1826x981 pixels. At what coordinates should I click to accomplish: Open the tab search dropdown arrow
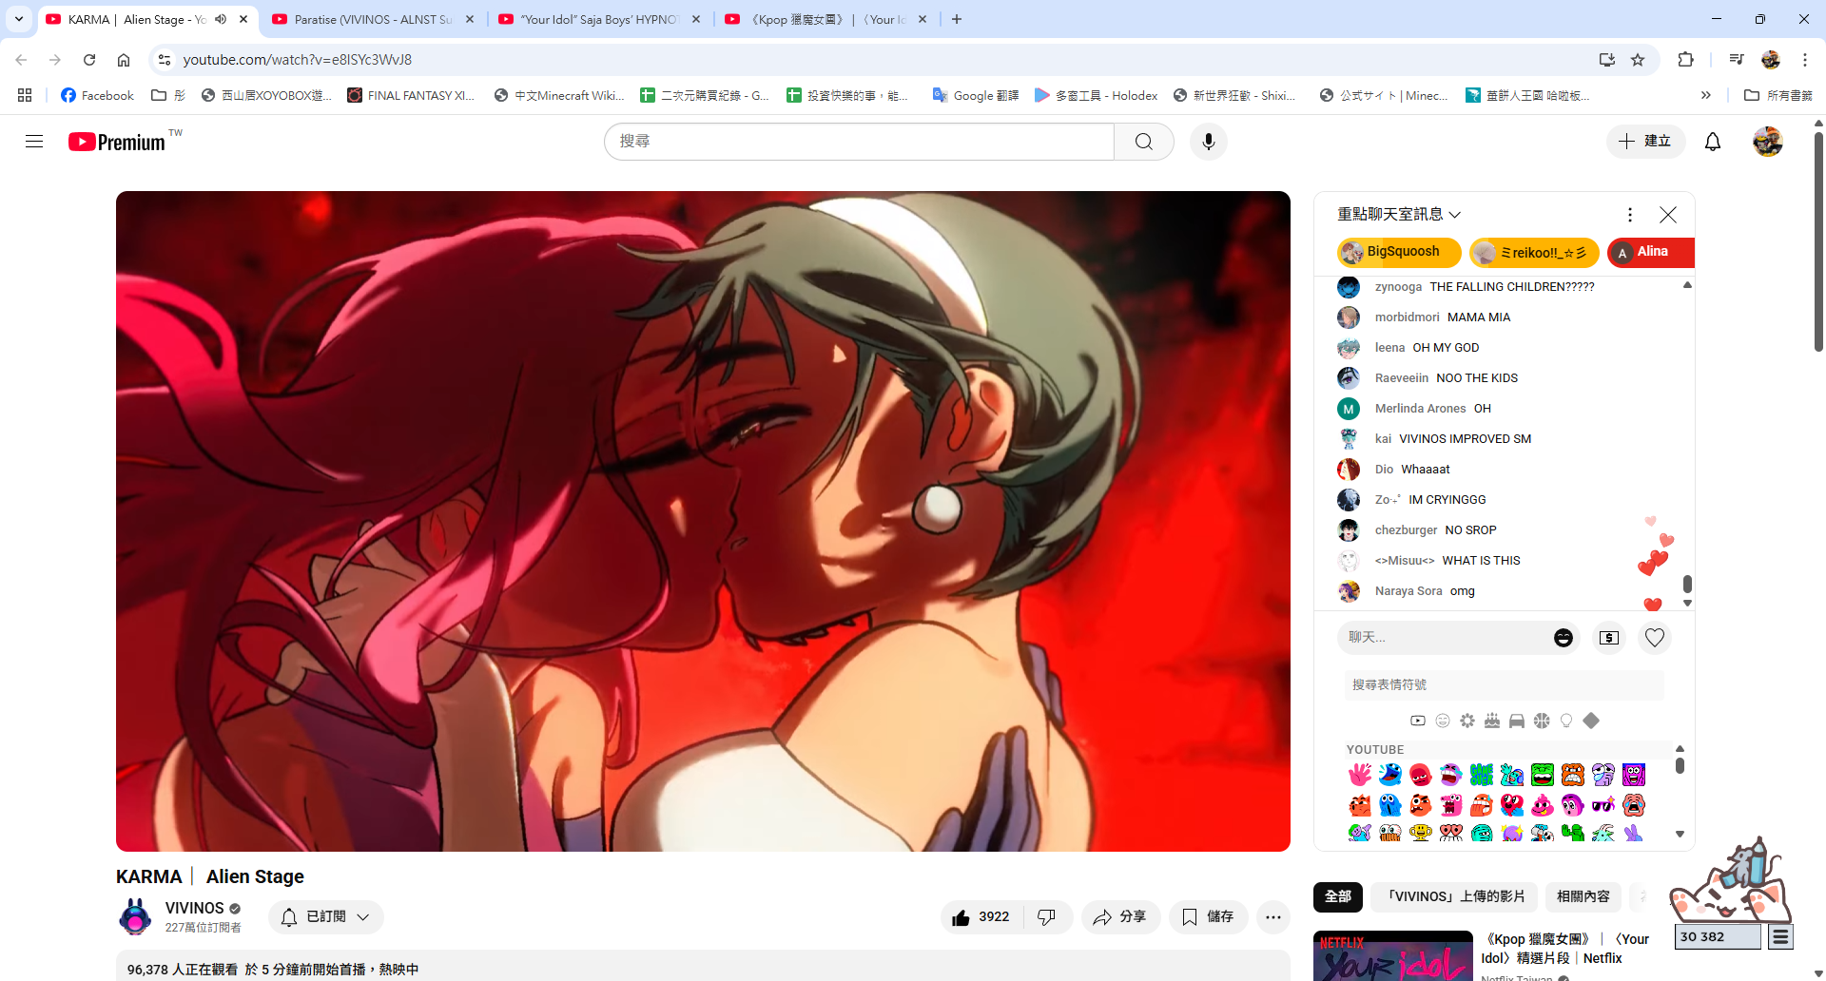coord(18,19)
